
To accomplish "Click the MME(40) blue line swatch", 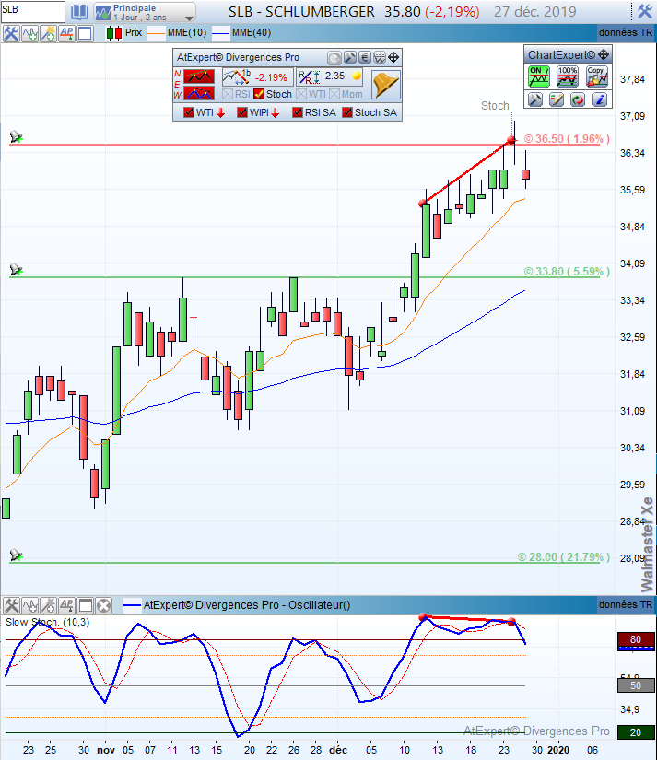I will pos(220,33).
